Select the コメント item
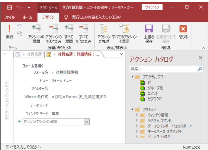The height and width of the screenshot is (150, 209). click(x=153, y=93)
